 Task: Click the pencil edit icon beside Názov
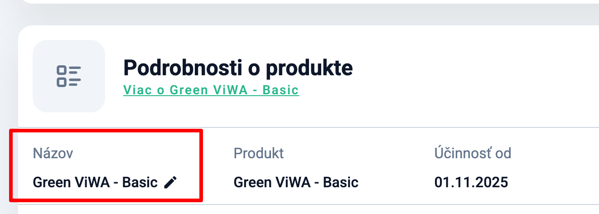point(170,183)
